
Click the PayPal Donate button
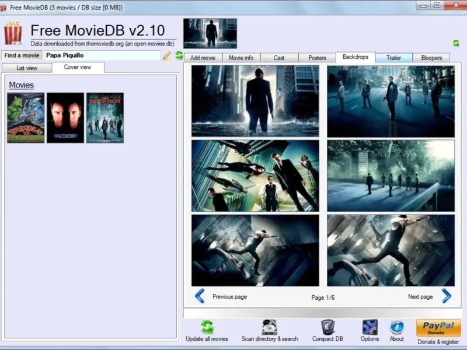pyautogui.click(x=438, y=328)
